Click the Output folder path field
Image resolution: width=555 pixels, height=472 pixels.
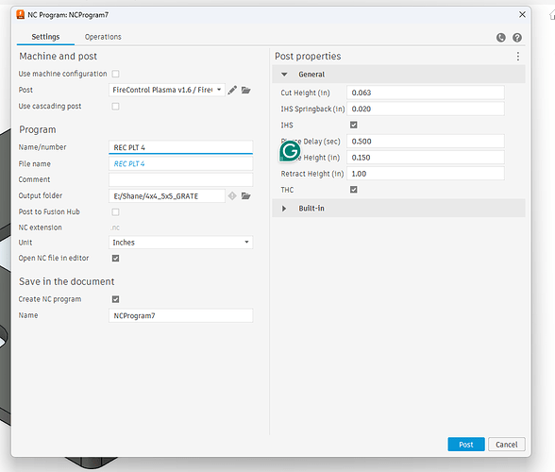click(167, 195)
